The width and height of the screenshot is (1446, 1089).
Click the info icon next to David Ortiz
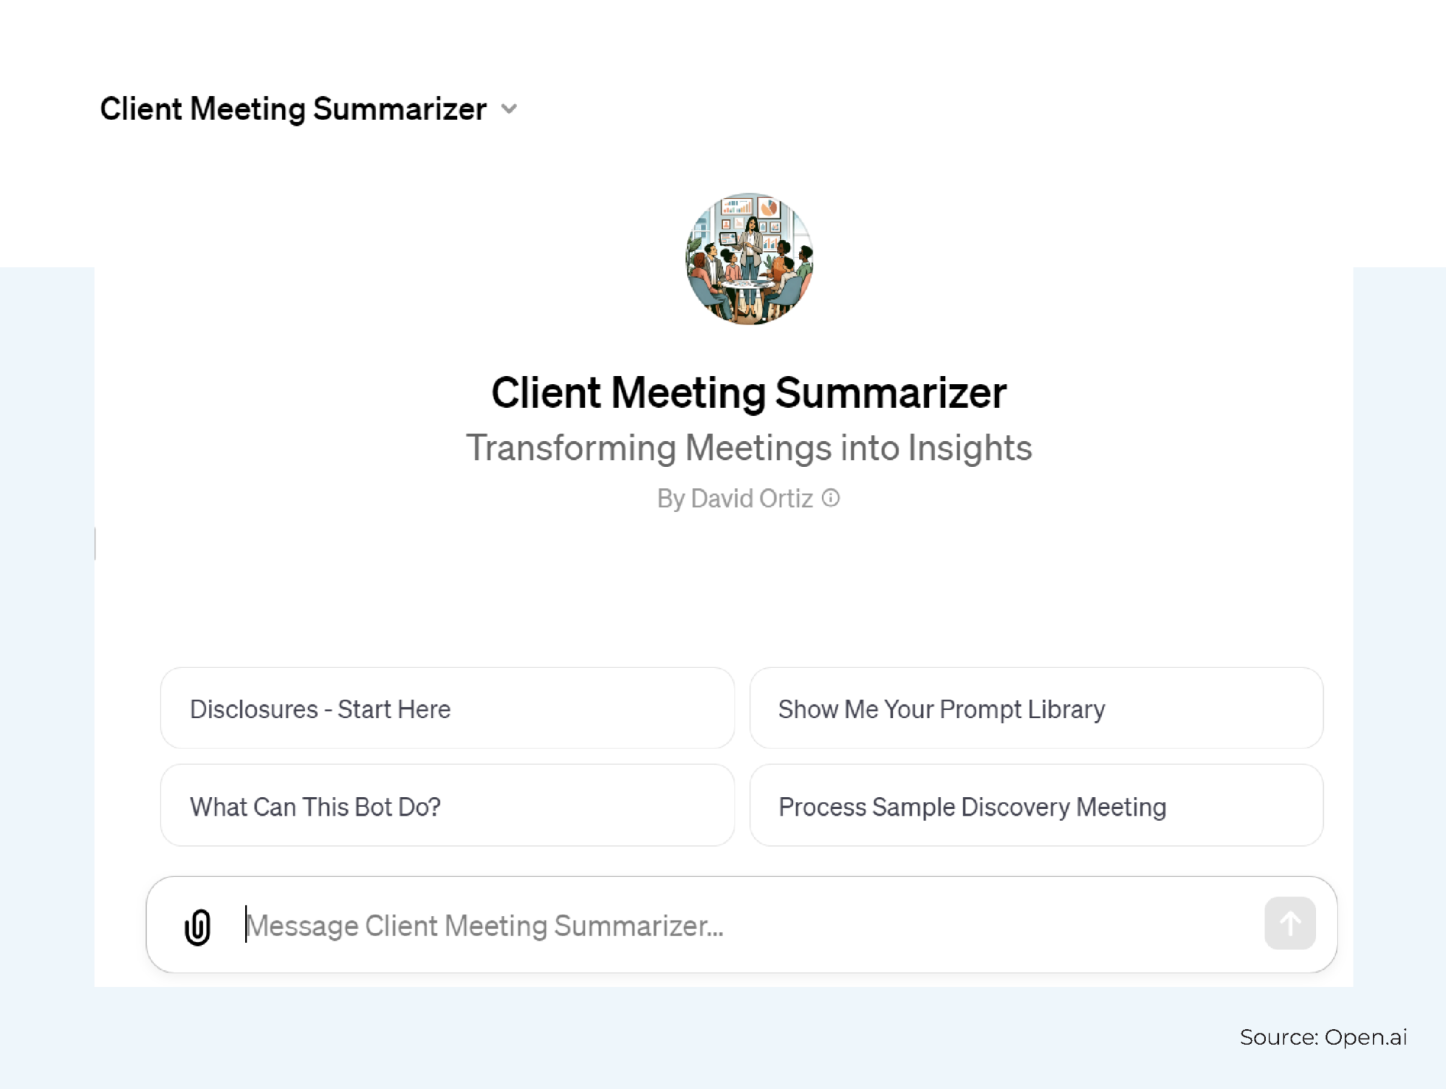pyautogui.click(x=833, y=497)
